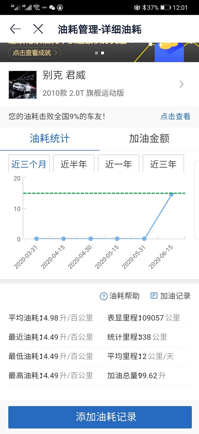Viewport: 199px width, 434px height.
Task: Tap the back arrow icon
Action: coord(15,29)
